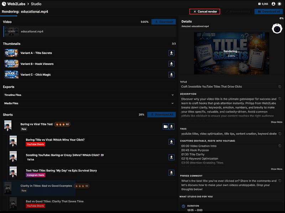Copy the Description text

280,99
